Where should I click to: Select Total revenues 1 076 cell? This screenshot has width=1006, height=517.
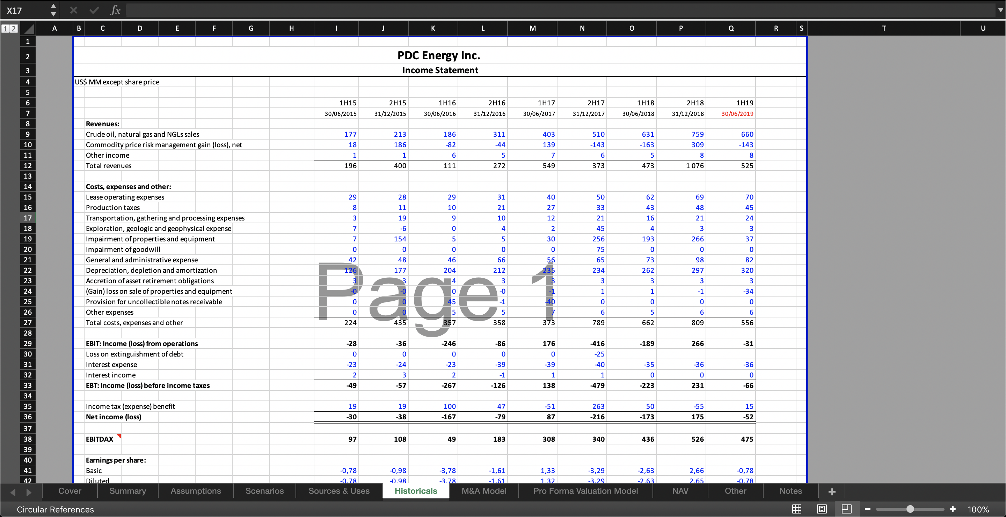[x=681, y=166]
